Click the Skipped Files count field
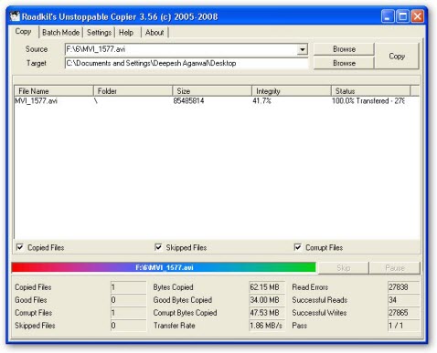The image size is (437, 353). tap(128, 326)
